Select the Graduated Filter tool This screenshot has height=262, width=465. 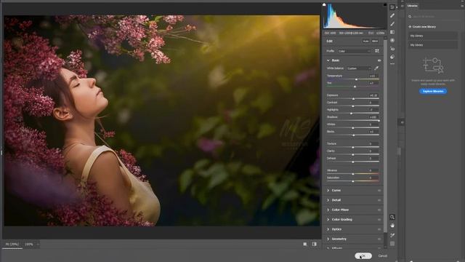pos(392,32)
